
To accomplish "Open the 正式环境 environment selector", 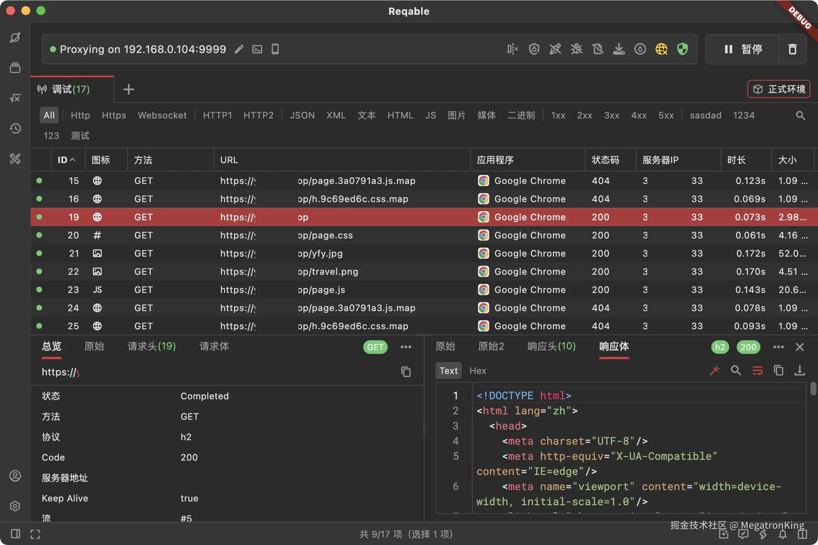I will click(779, 89).
